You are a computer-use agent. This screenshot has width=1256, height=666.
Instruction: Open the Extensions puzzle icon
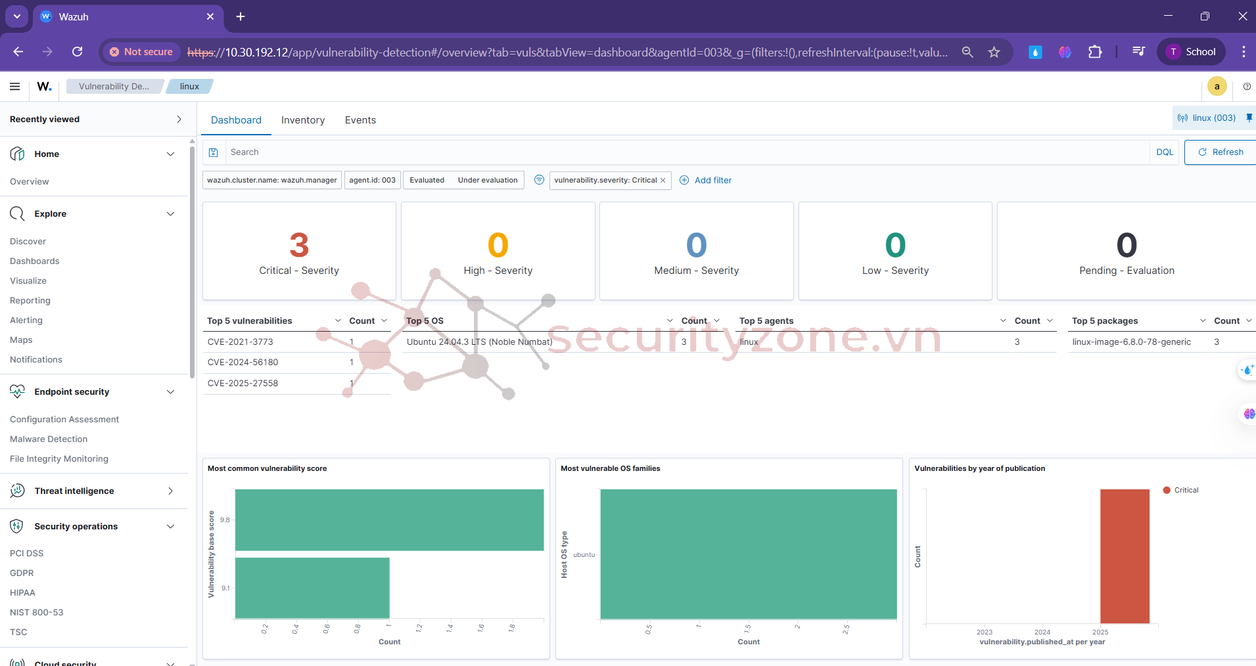coord(1095,52)
